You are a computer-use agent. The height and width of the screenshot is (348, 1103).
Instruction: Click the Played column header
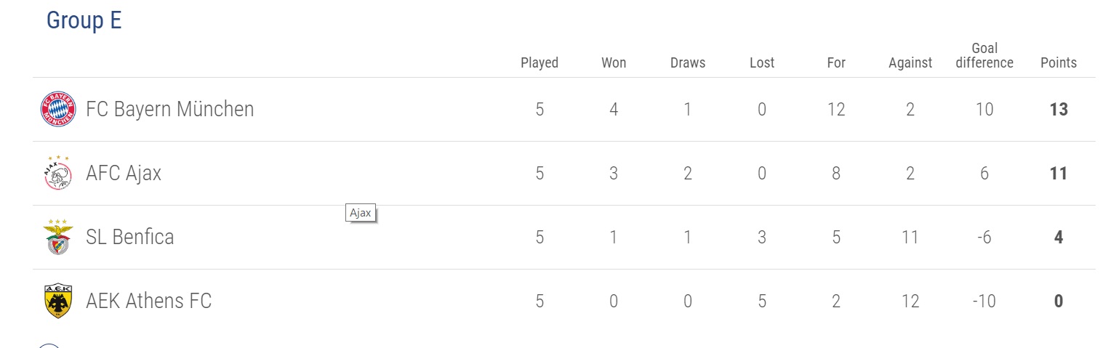coord(540,62)
